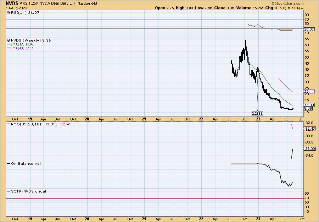
Task: Click the 'On Balance Vol' indicator label
Action: tap(26, 163)
